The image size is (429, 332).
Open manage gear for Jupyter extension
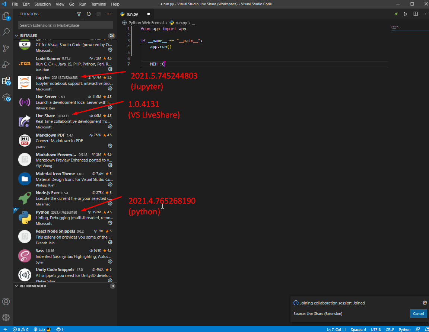[110, 89]
